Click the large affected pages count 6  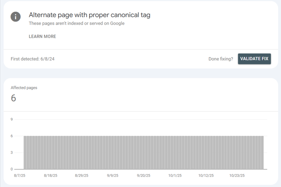tap(13, 98)
